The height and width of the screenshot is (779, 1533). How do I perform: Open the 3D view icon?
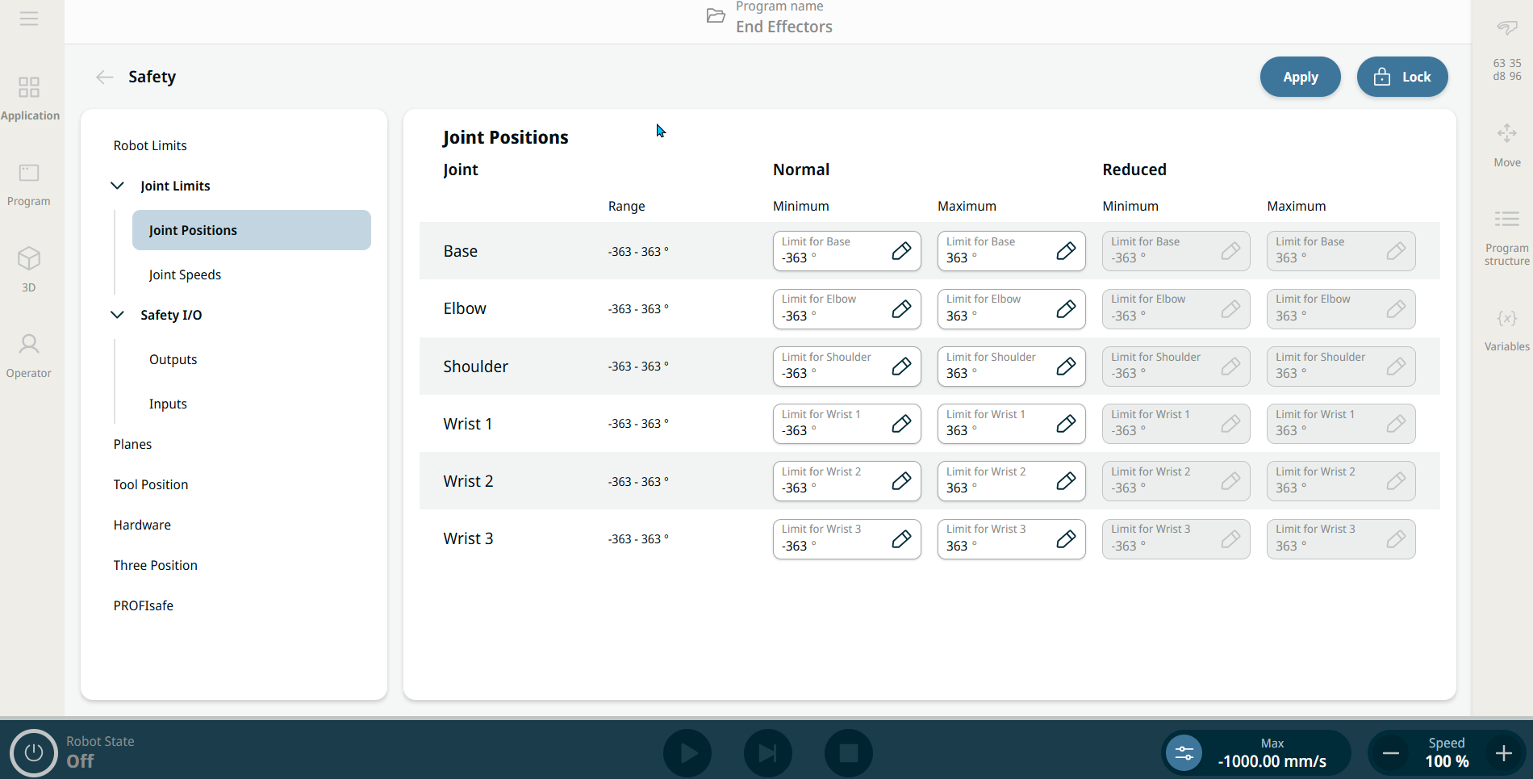[x=29, y=268]
